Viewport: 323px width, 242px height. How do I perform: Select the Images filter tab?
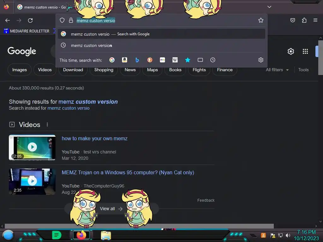coord(20,70)
